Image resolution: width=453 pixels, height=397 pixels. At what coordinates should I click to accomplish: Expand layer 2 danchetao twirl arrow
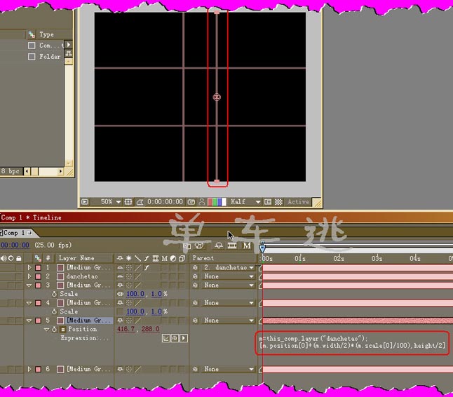click(x=29, y=276)
